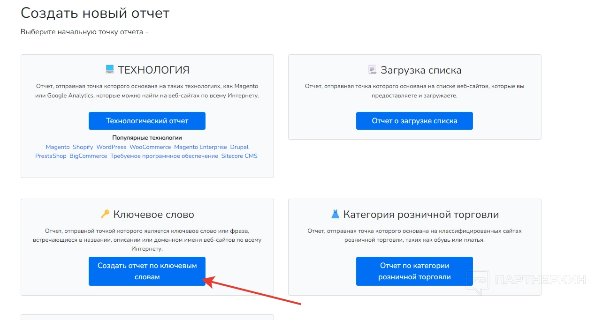The width and height of the screenshot is (610, 320).
Task: Click the laptop icon beside ТЕХНОЛОГИЯ
Action: 110,70
